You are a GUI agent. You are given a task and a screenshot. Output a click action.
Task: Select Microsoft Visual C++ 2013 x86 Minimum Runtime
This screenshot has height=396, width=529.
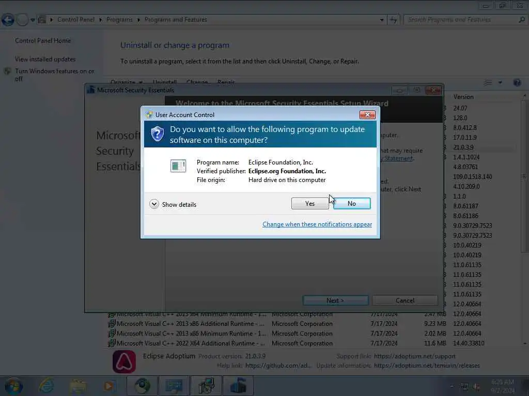[191, 334]
